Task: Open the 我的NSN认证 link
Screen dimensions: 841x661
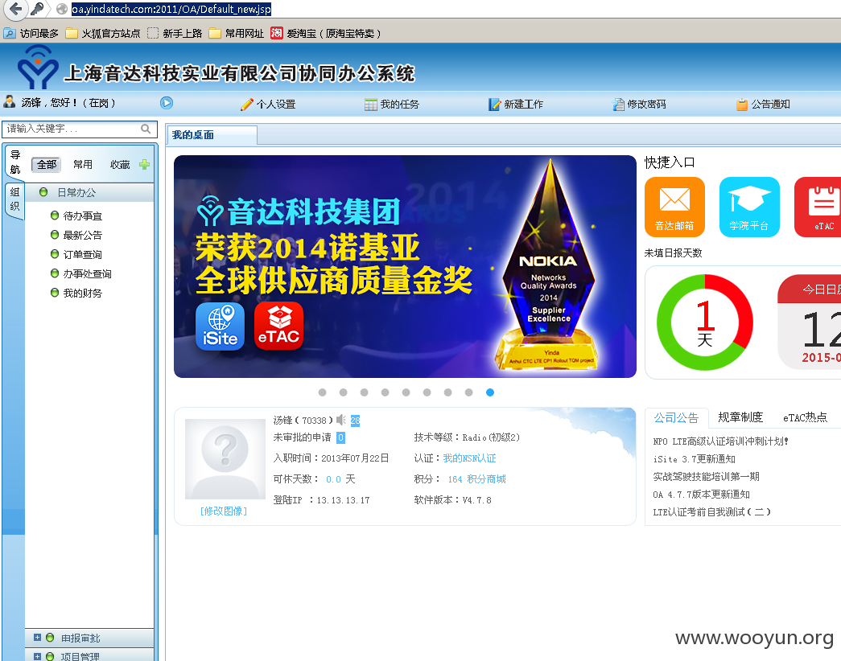Action: (x=469, y=458)
